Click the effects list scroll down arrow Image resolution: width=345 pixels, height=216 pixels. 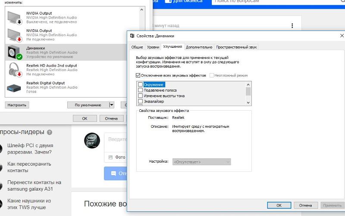click(x=248, y=102)
